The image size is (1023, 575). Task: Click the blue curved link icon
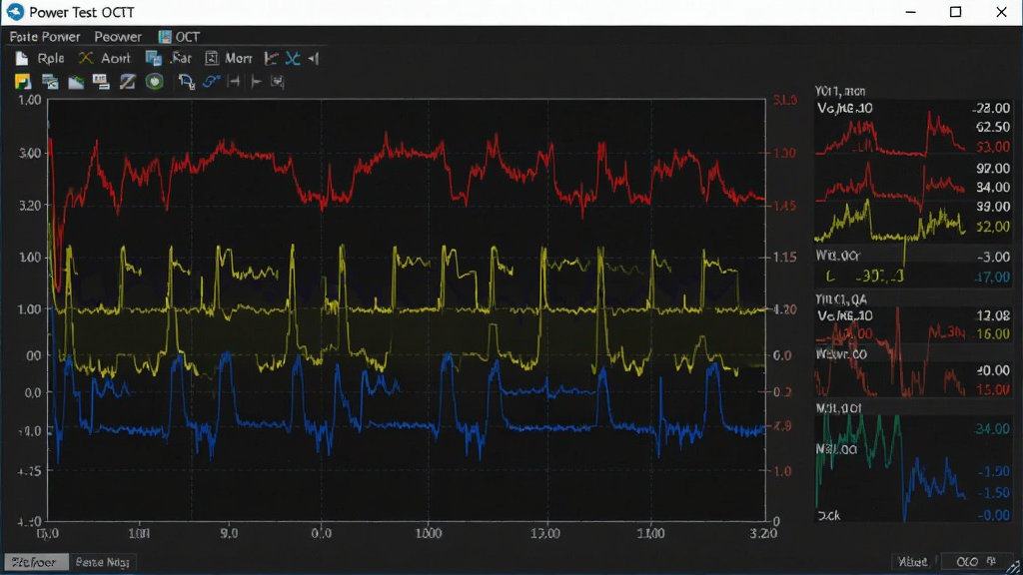[x=212, y=82]
